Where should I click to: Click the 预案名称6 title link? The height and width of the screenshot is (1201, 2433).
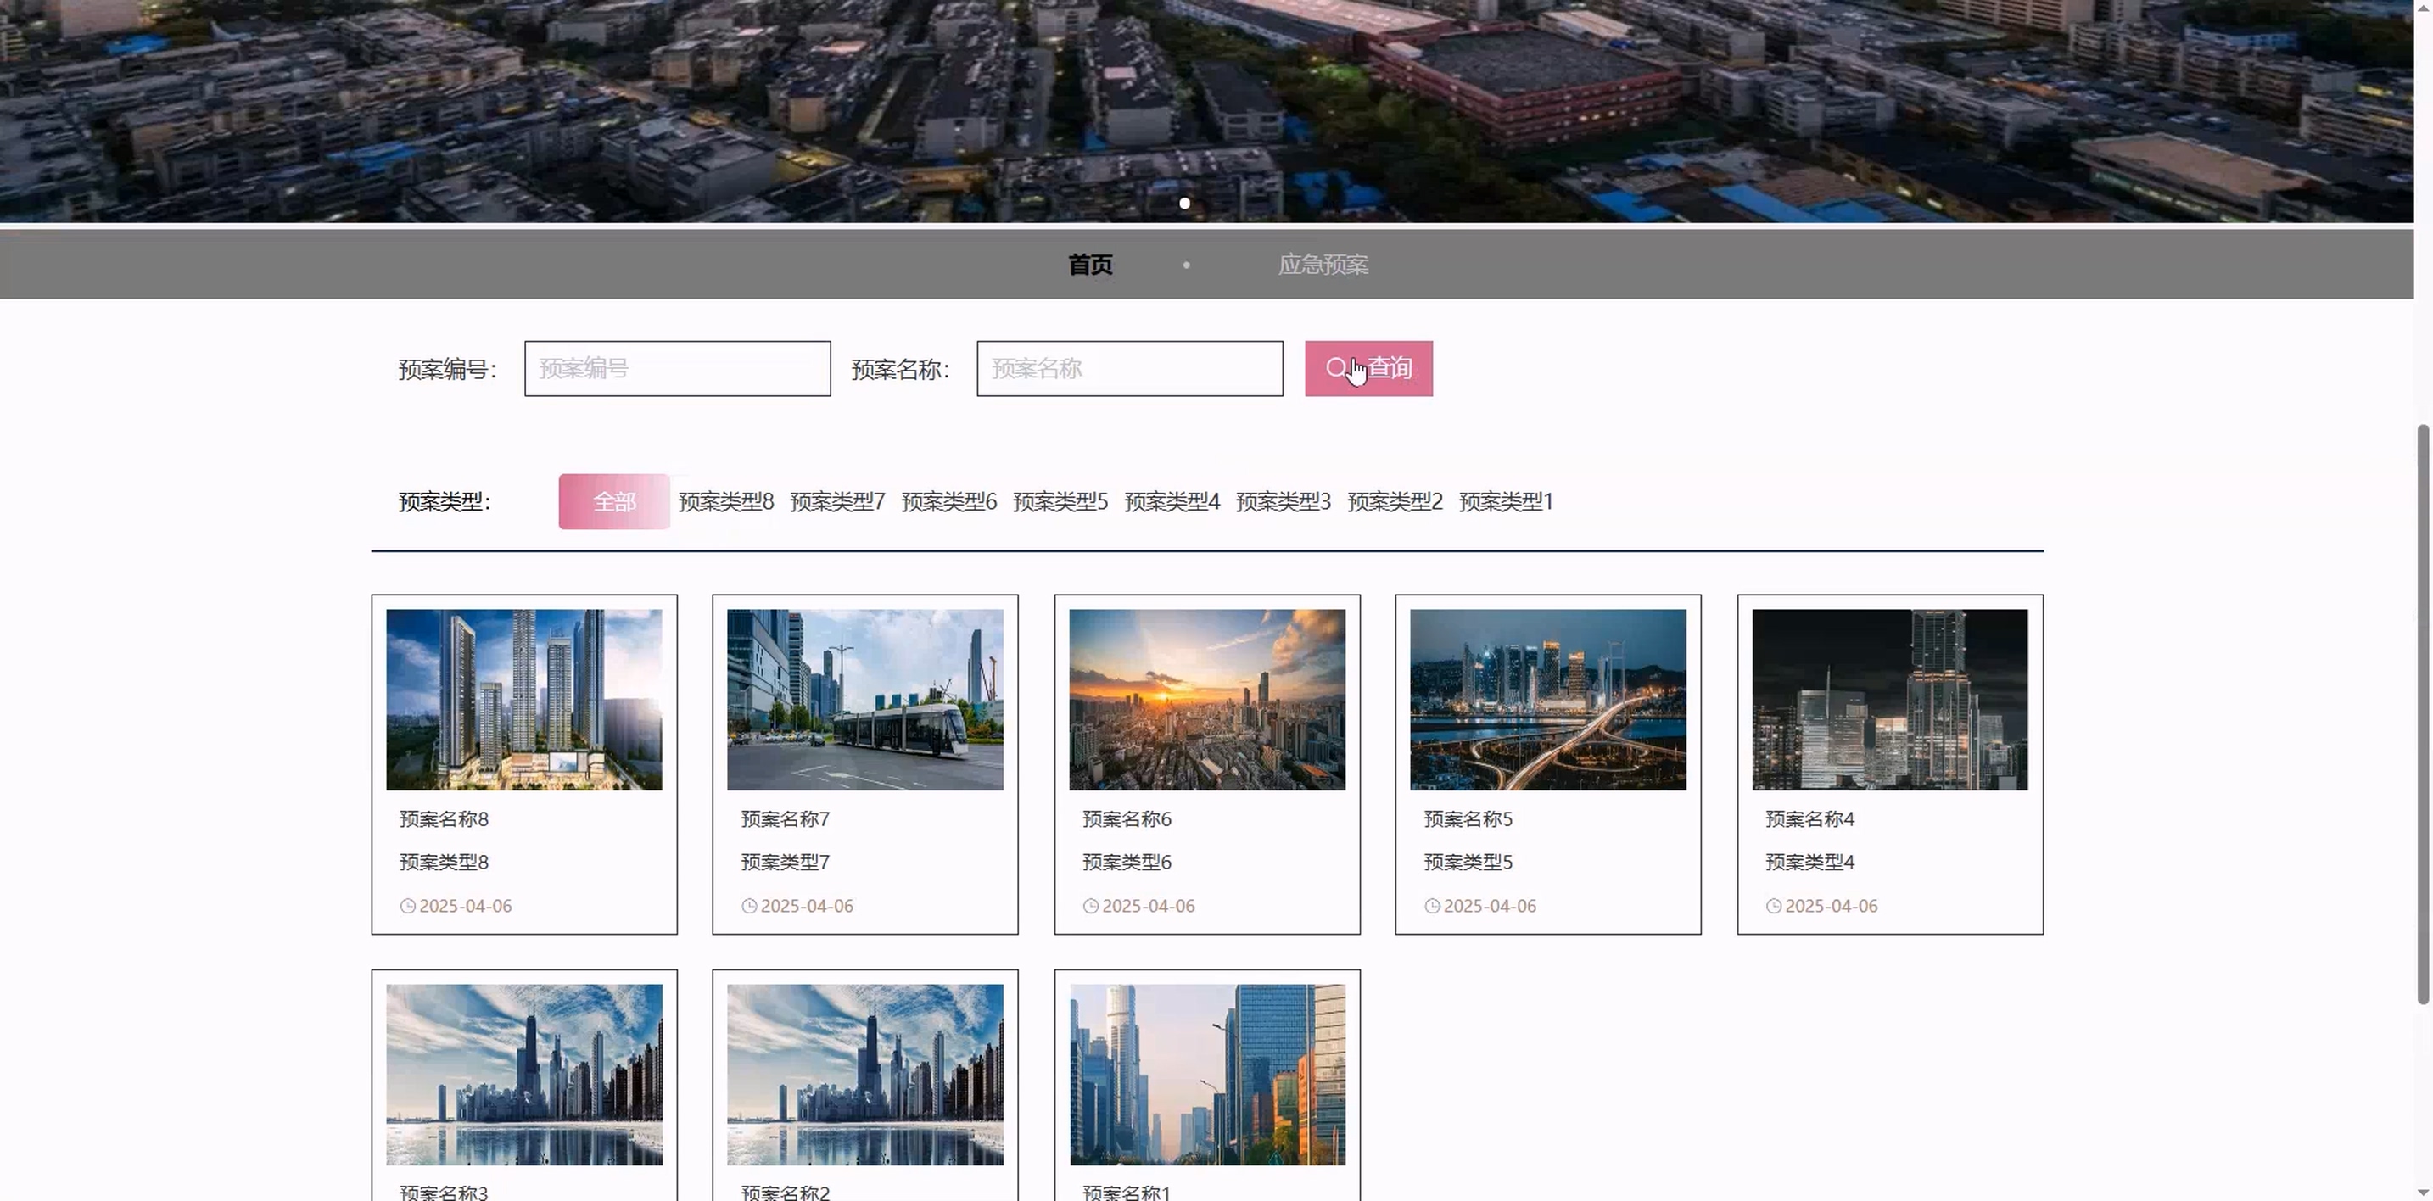coord(1126,818)
